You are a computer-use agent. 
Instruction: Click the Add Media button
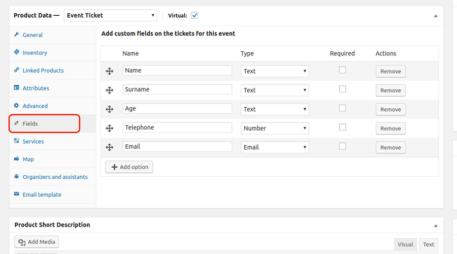tap(37, 242)
